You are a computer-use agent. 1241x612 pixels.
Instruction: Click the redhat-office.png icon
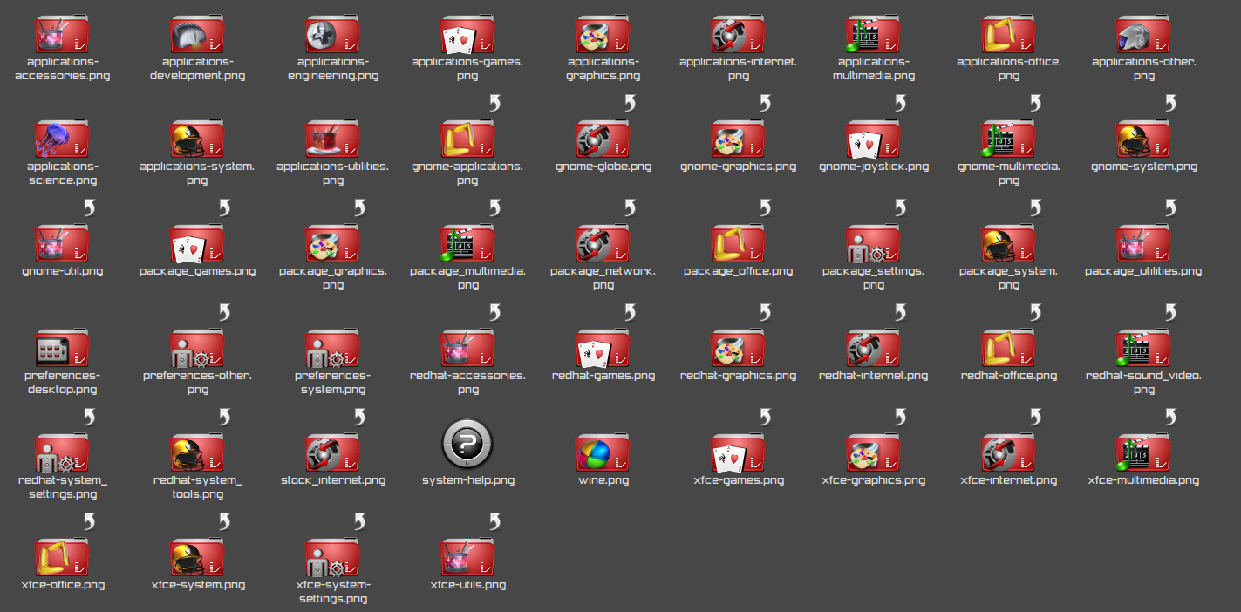coord(1008,349)
